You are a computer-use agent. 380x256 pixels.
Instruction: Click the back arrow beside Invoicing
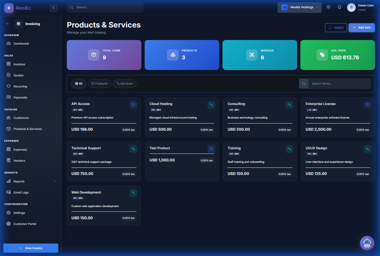tap(7, 24)
